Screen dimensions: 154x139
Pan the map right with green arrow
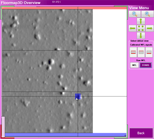click(149, 28)
